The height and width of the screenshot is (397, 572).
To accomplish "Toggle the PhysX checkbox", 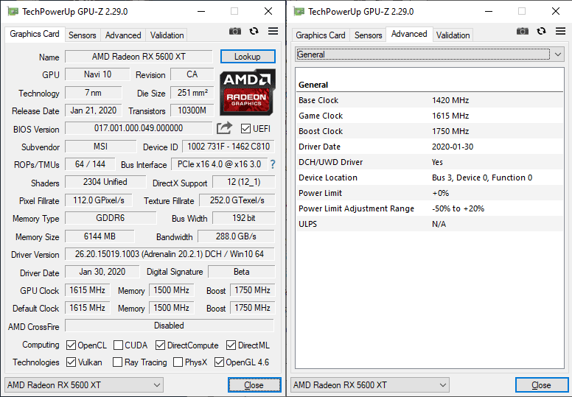I will coord(178,362).
